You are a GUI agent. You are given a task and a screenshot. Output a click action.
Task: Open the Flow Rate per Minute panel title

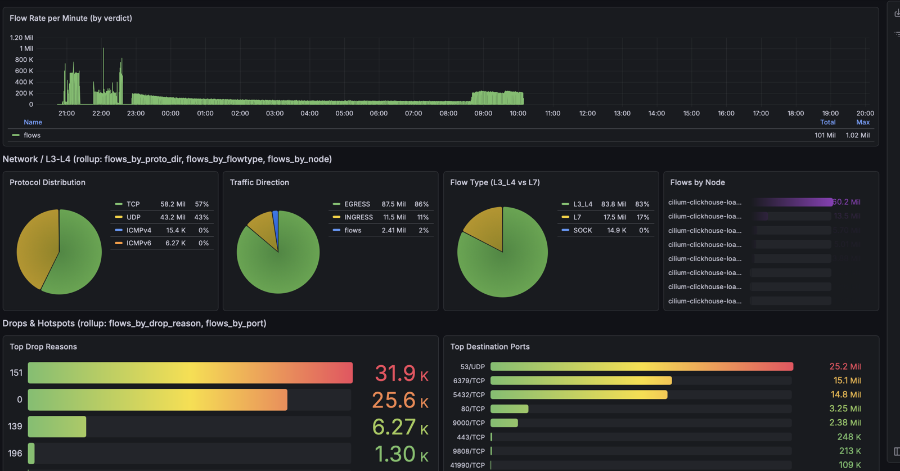[71, 18]
